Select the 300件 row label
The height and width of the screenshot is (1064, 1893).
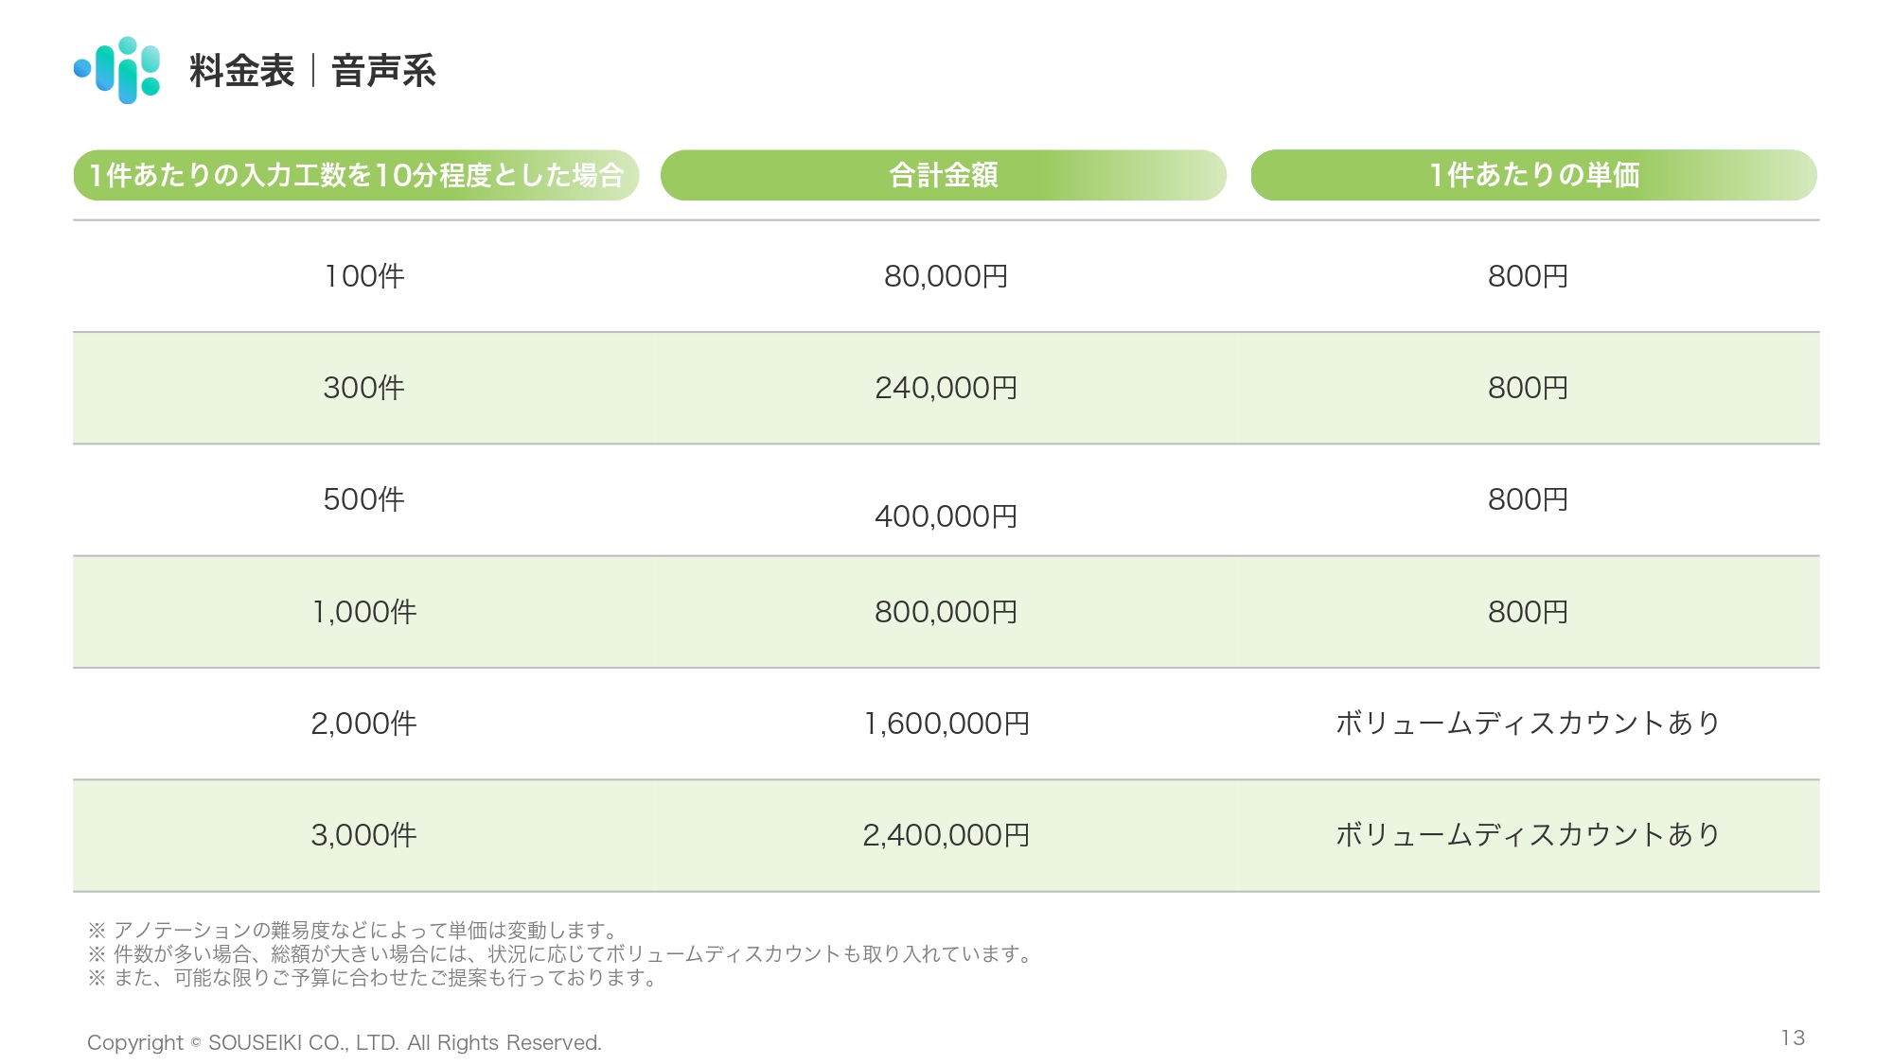[364, 388]
